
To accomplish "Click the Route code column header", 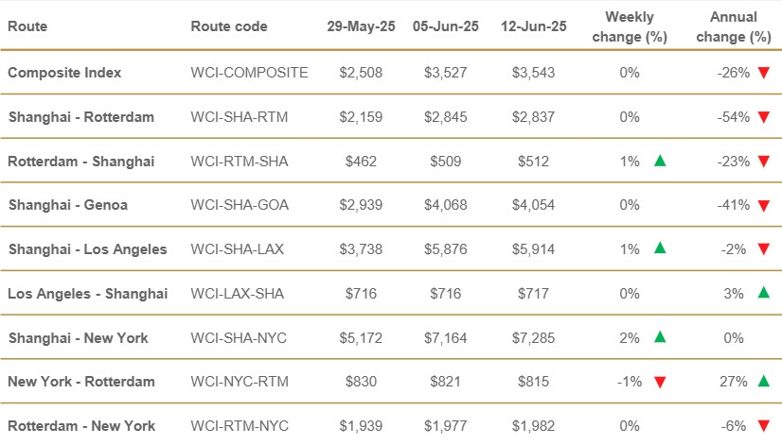I will coord(228,26).
